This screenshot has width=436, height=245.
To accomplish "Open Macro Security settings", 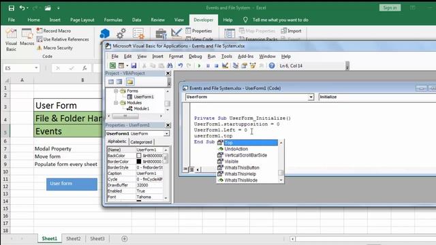I will (54, 48).
